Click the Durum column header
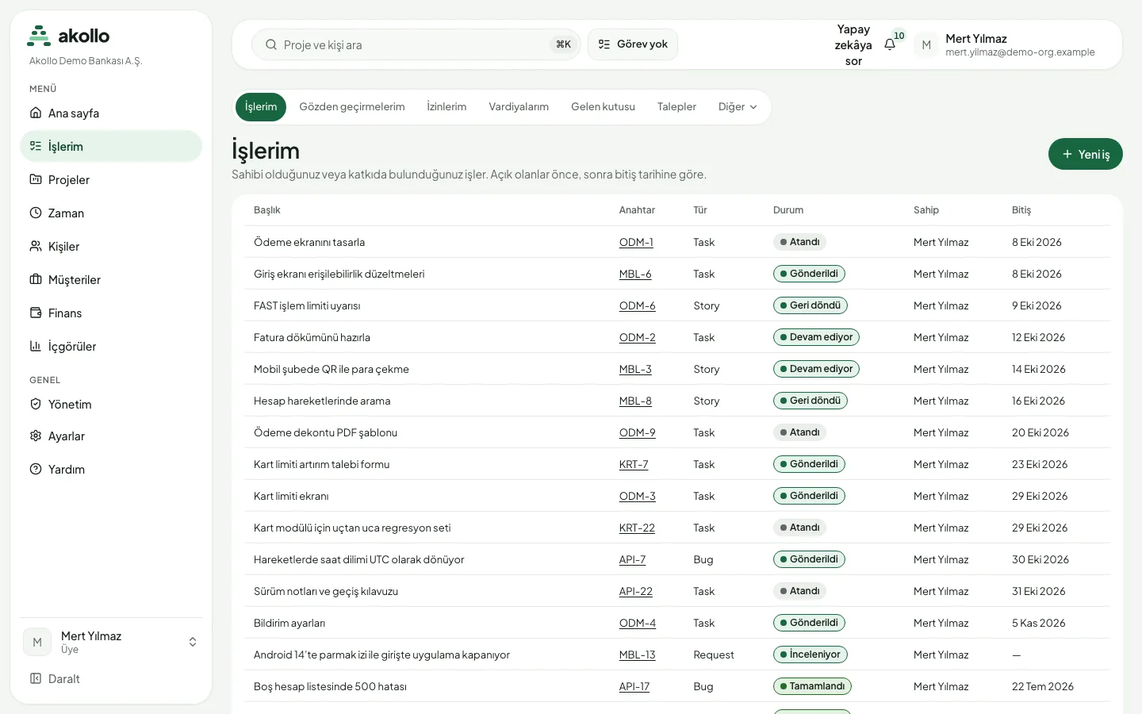 788,210
